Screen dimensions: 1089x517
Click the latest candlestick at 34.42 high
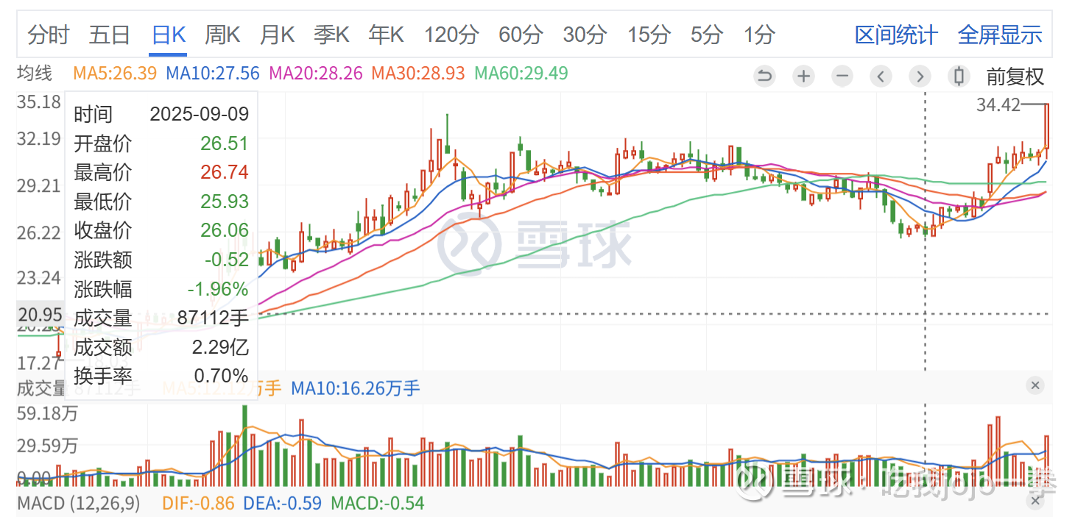point(1046,126)
